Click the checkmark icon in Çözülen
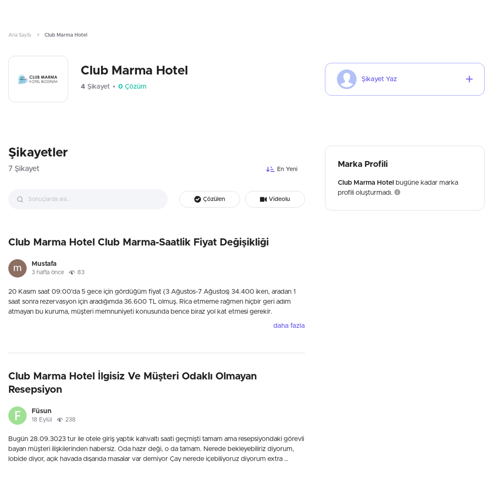Image resolution: width=493 pixels, height=493 pixels. point(198,199)
